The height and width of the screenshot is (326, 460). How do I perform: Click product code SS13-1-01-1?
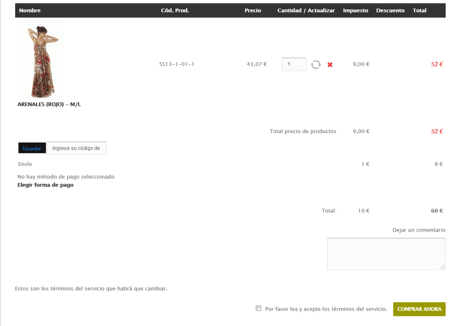coord(176,64)
